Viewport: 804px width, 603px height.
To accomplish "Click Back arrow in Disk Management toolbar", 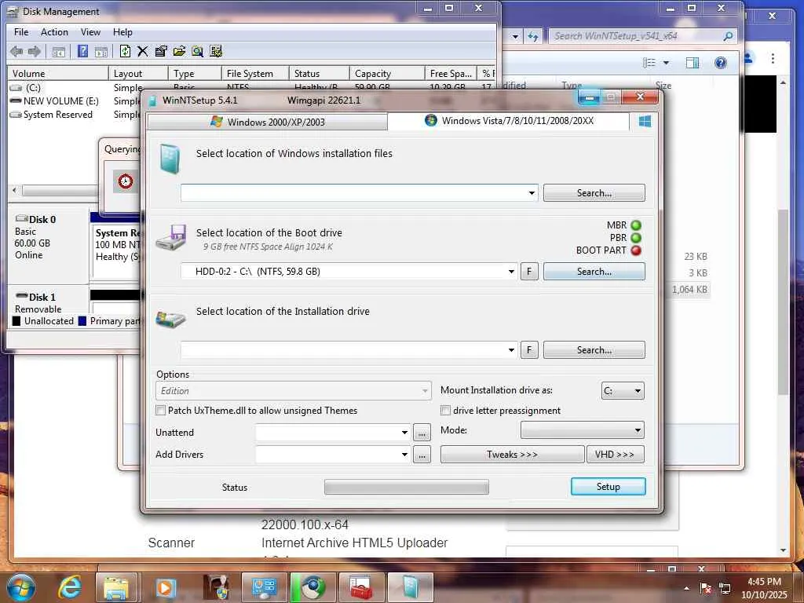I will [x=16, y=51].
